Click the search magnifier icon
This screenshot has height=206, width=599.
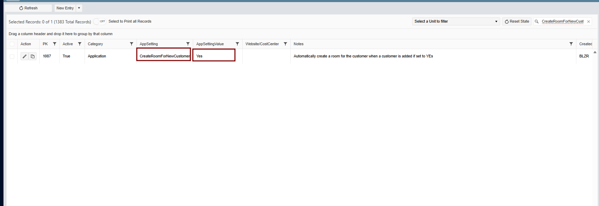pyautogui.click(x=537, y=22)
